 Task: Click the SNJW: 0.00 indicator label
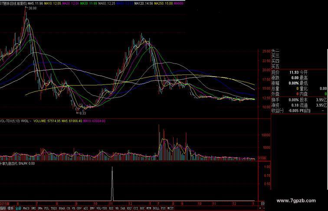click(x=26, y=164)
